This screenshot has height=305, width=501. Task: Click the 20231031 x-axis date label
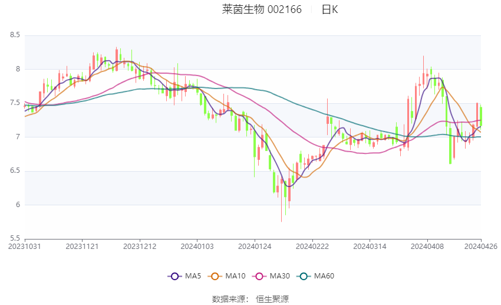[x=25, y=247]
